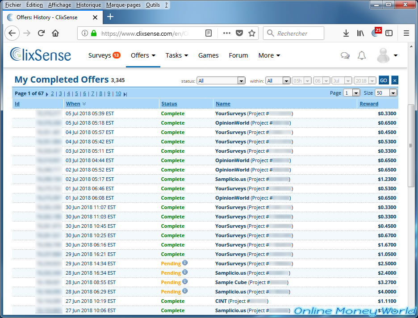Show info for Pending offer of 28 Jun 08:55
Screen dimensions: 418x318
click(x=185, y=281)
